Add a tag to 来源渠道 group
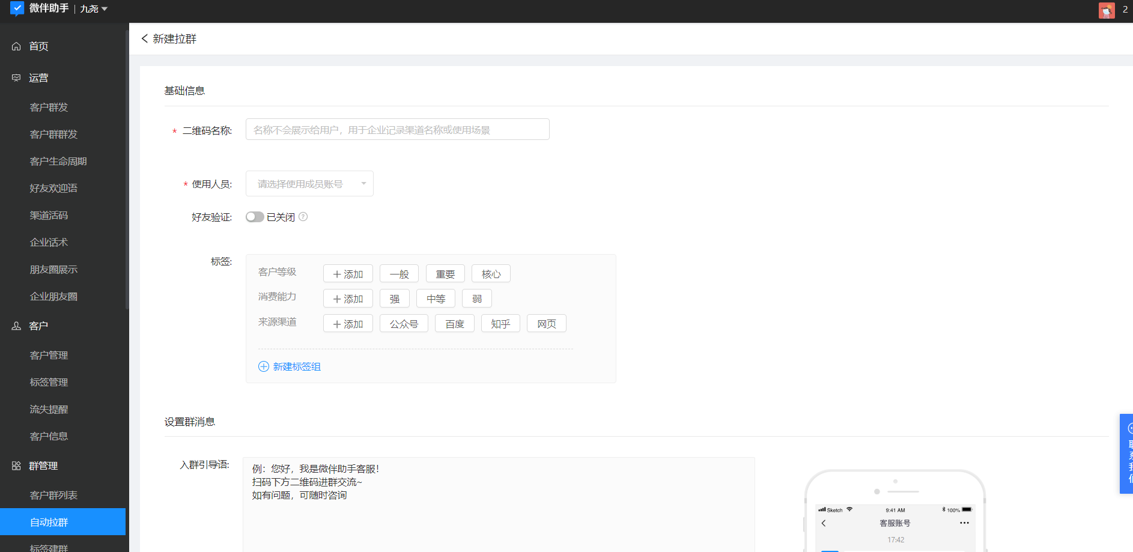The image size is (1133, 552). click(348, 324)
